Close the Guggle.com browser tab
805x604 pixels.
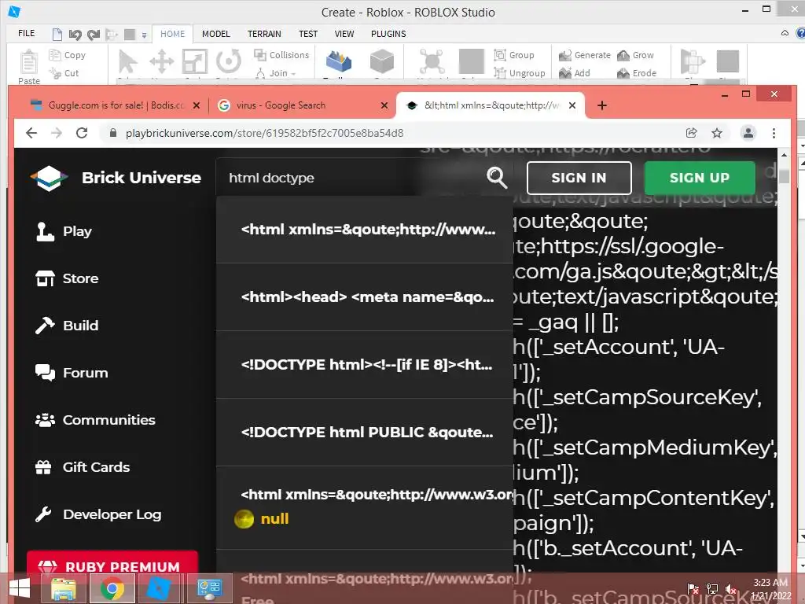tap(196, 105)
